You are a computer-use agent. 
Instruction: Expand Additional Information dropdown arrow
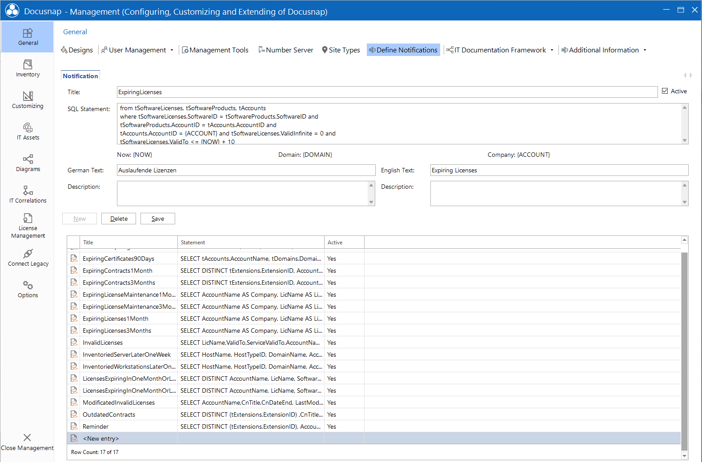click(x=645, y=50)
